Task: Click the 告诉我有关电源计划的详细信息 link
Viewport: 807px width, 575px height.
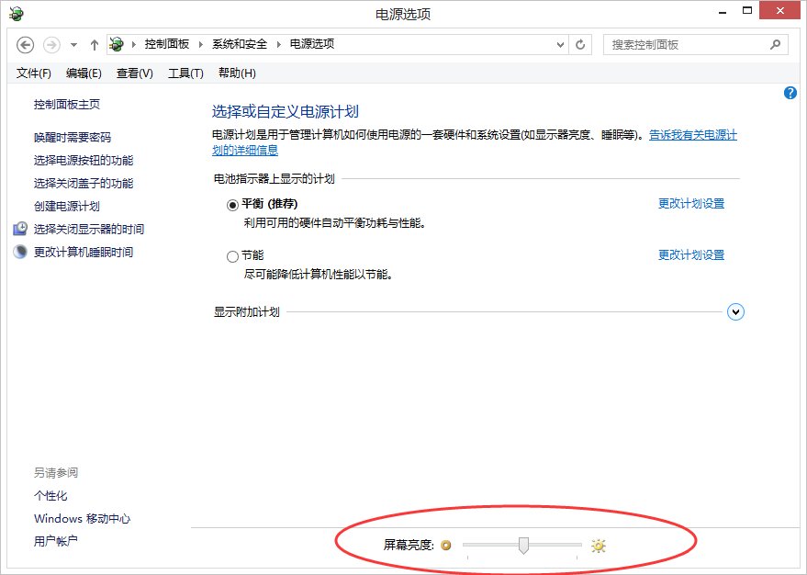Action: tap(694, 134)
